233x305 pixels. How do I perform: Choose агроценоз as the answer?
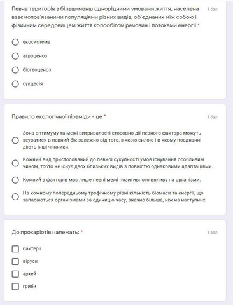pos(15,56)
